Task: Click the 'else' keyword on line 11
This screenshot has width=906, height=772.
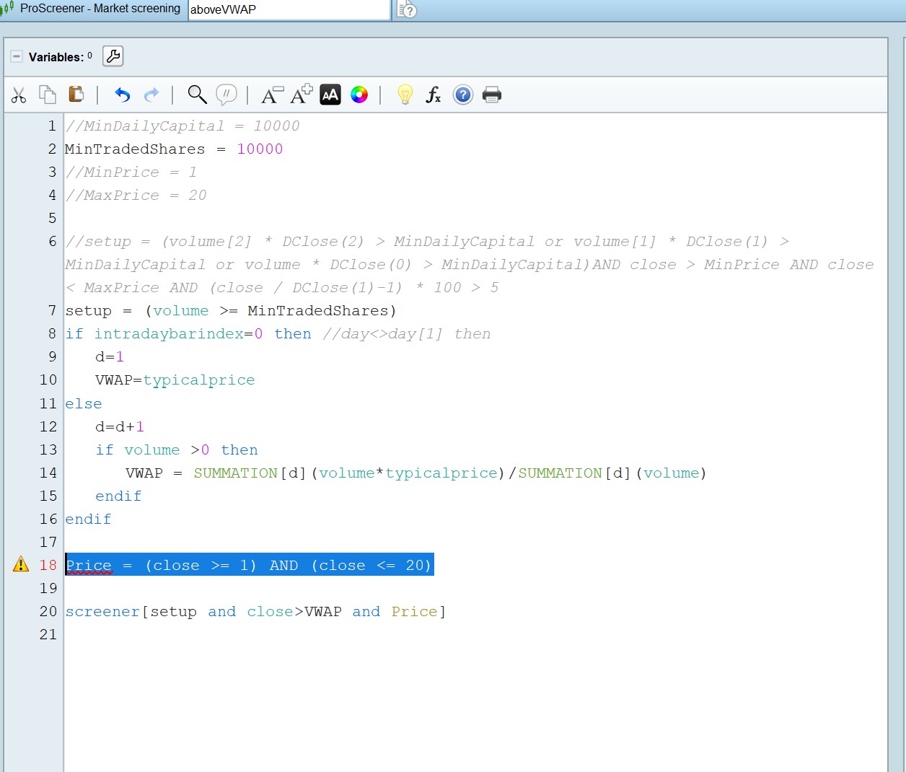Action: [84, 404]
